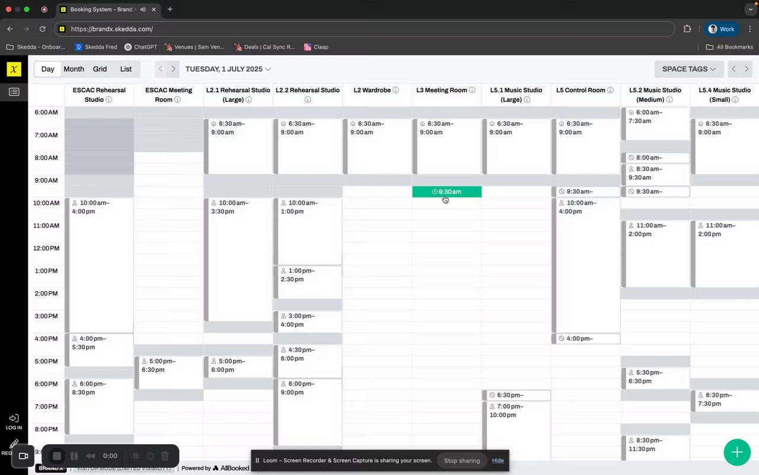759x475 pixels.
Task: Open L5 Control Room 4:00pm unavailable block
Action: [x=586, y=339]
